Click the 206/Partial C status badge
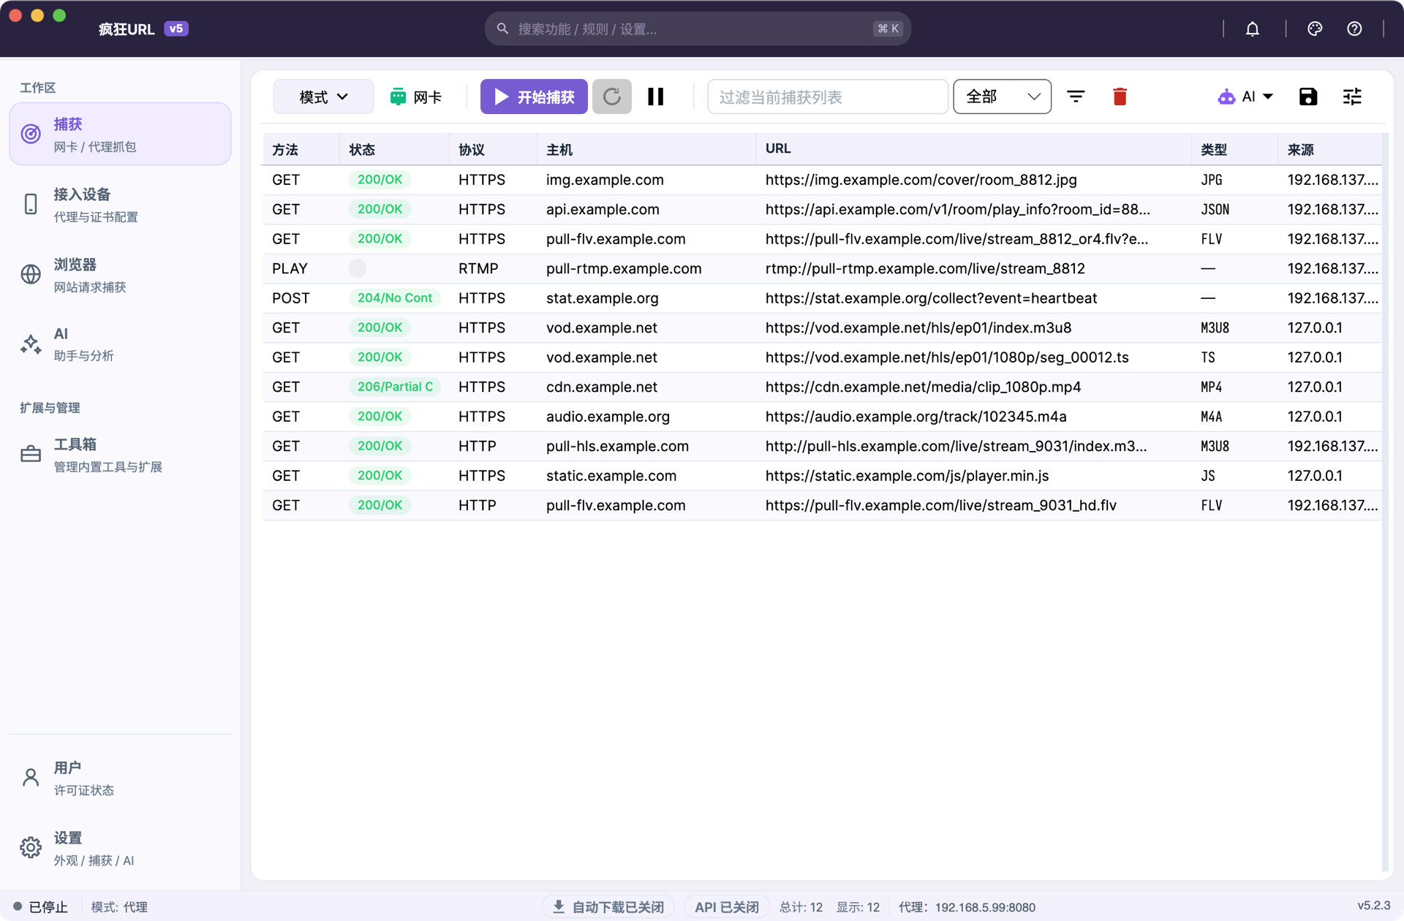Screen dimensions: 1404x921 (395, 387)
